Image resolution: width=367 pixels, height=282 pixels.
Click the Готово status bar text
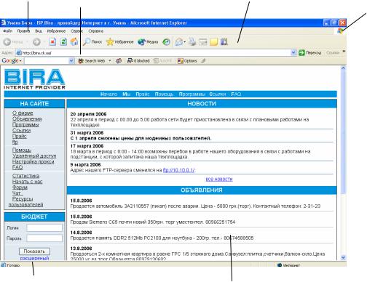[13, 265]
